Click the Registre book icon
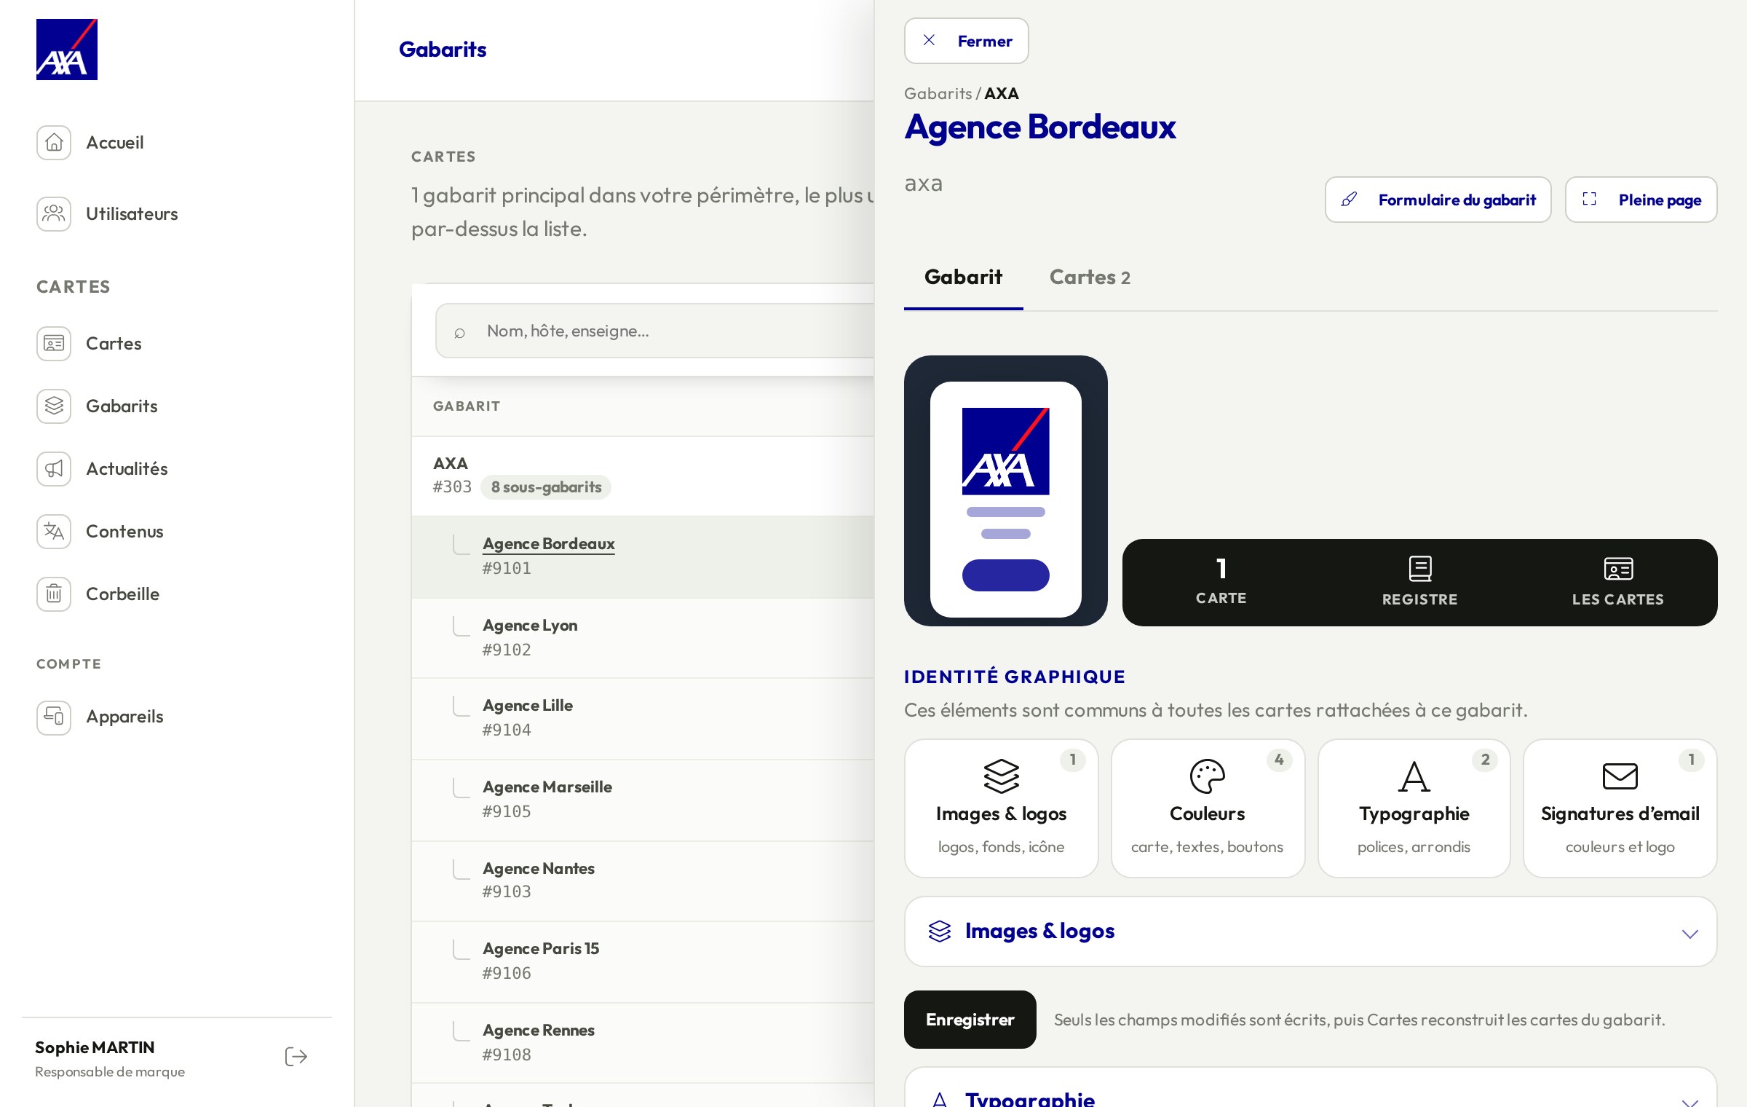The image size is (1747, 1107). 1420,569
